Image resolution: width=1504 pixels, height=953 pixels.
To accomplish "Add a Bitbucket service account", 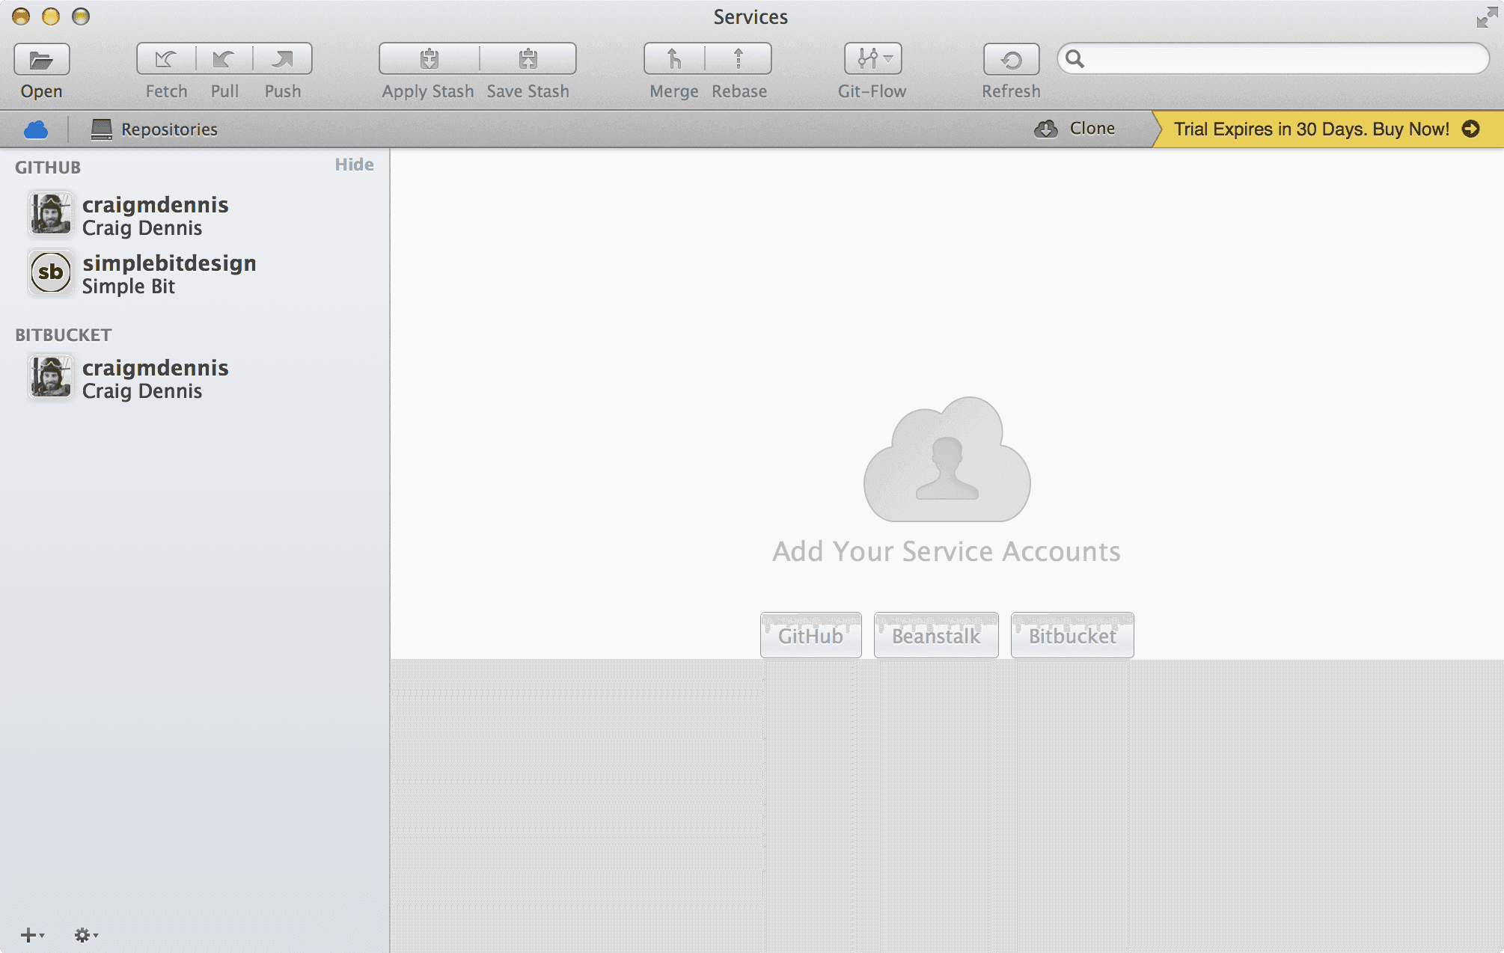I will click(x=1072, y=636).
